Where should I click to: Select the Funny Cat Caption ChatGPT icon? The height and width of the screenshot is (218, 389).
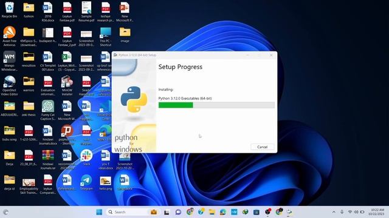click(48, 110)
